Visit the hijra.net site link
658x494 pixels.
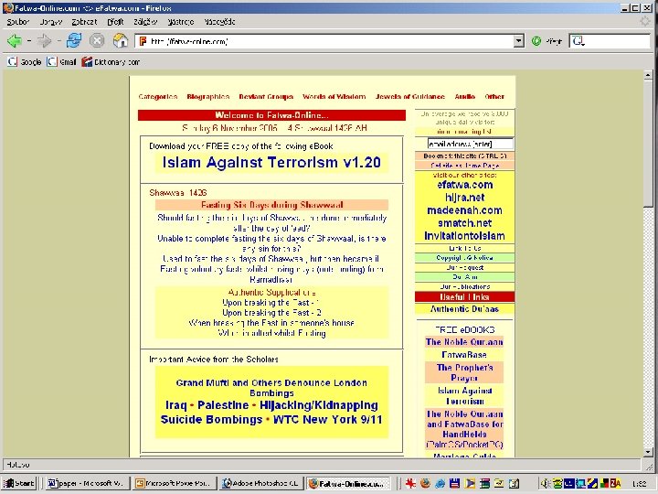point(465,198)
